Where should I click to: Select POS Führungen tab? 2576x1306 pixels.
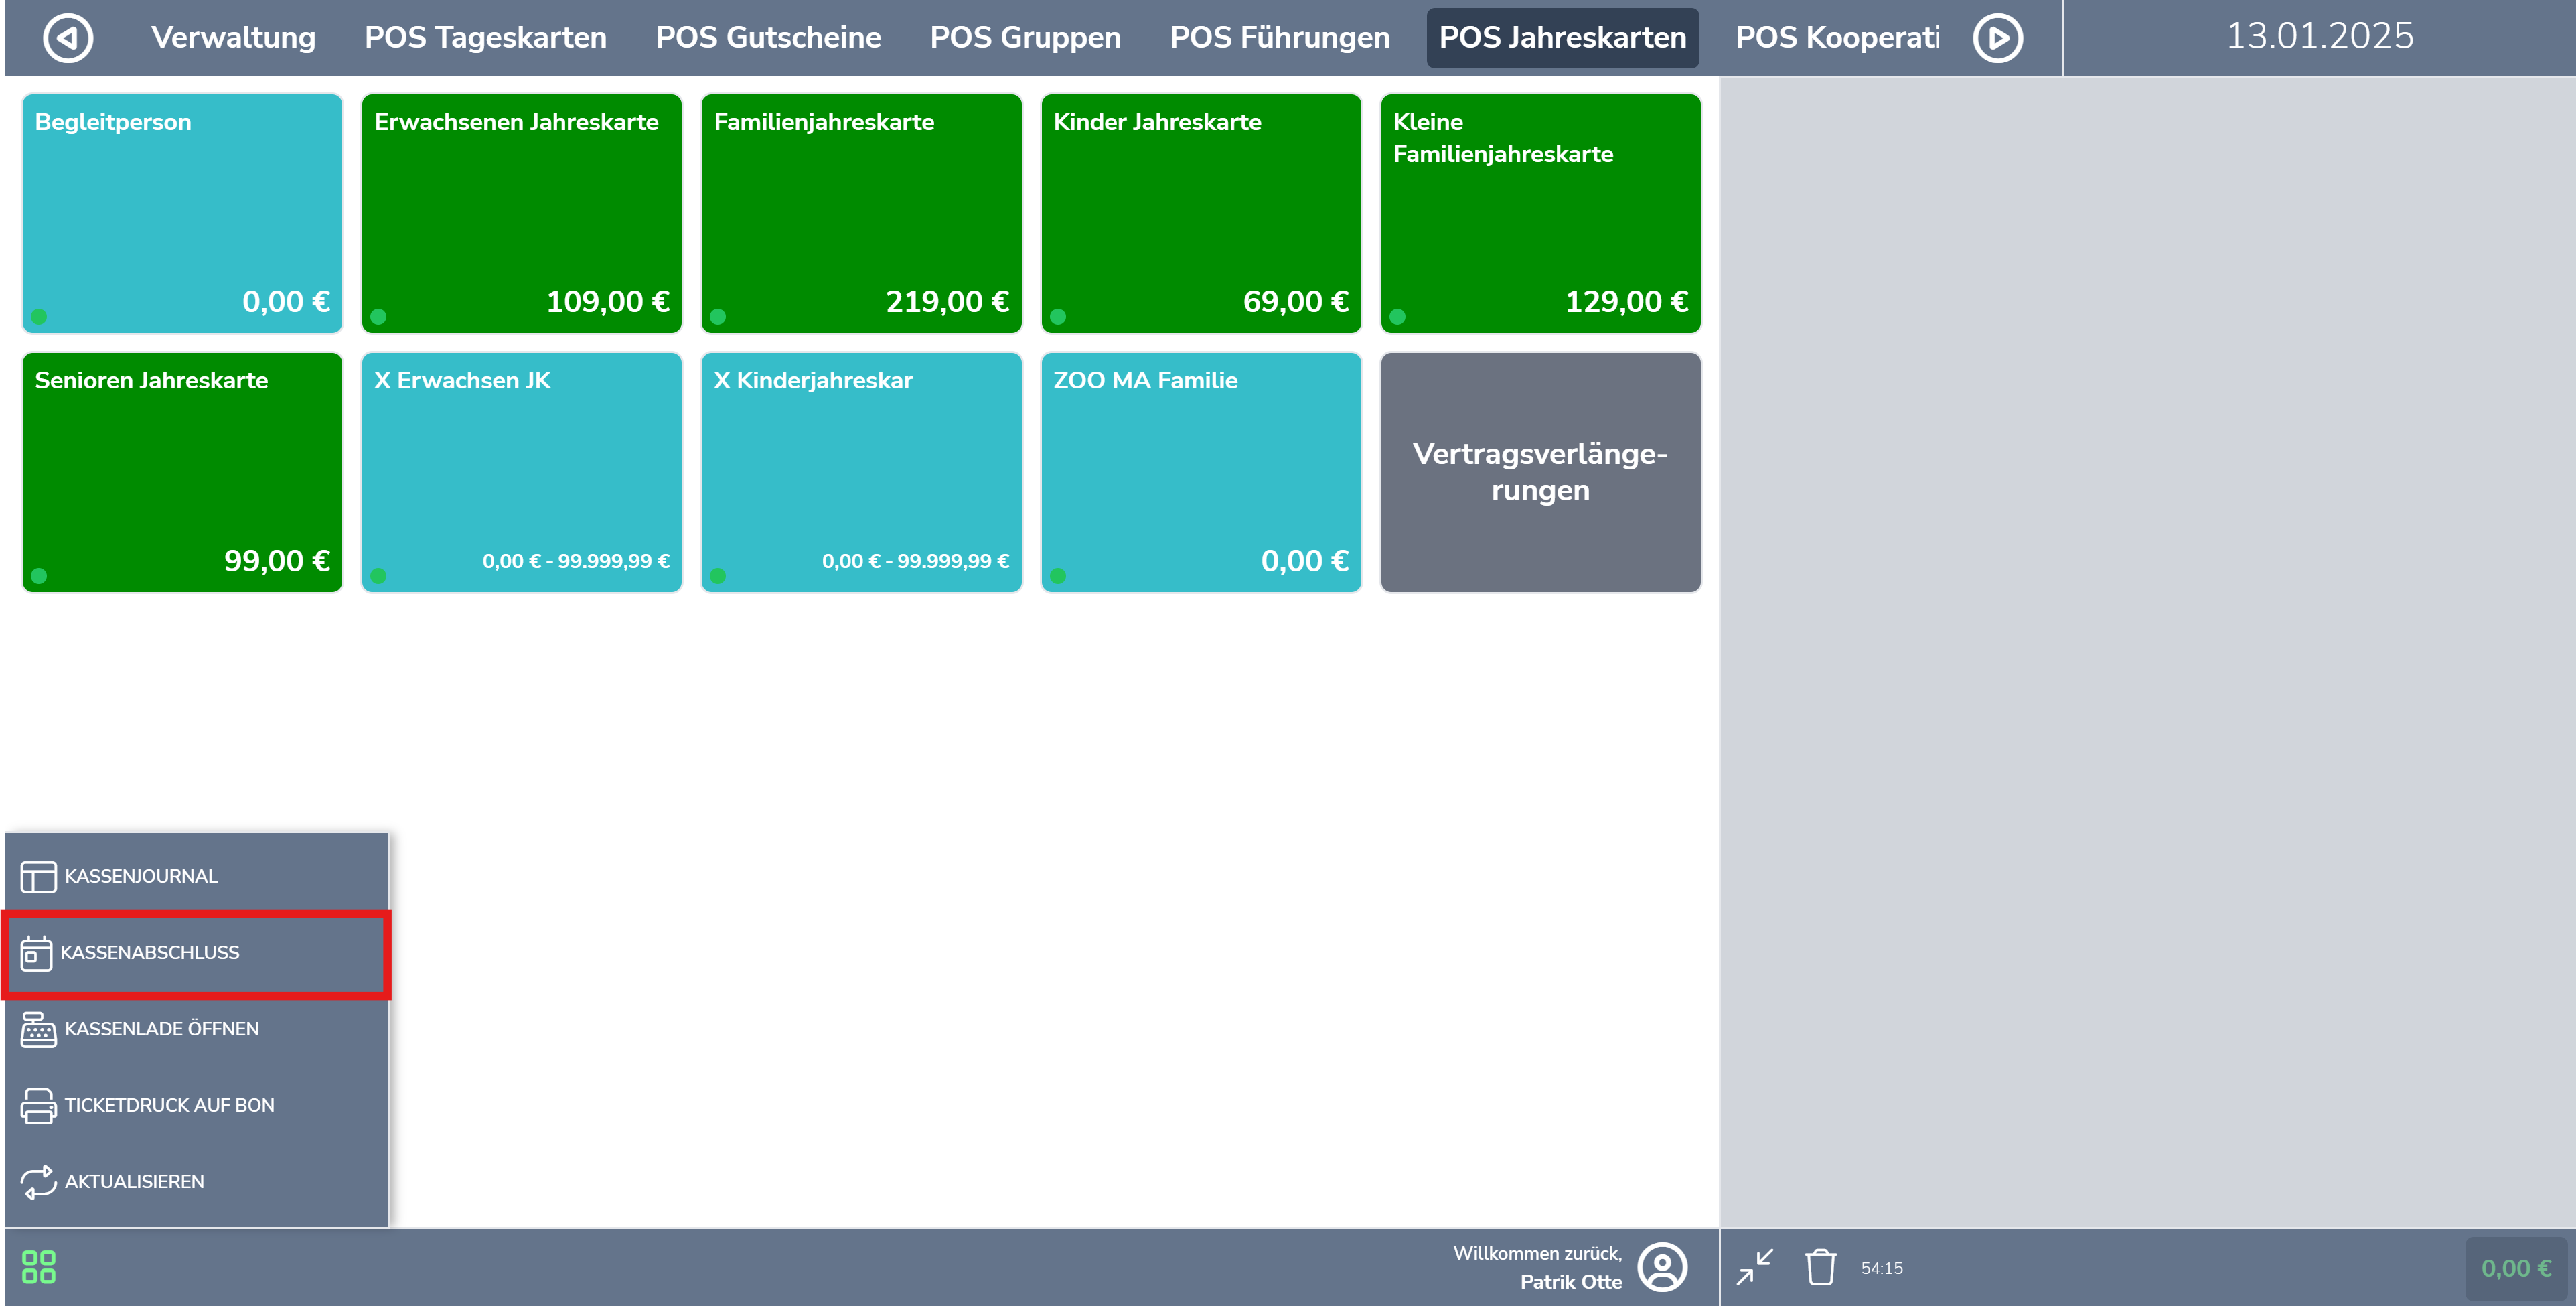click(1279, 38)
